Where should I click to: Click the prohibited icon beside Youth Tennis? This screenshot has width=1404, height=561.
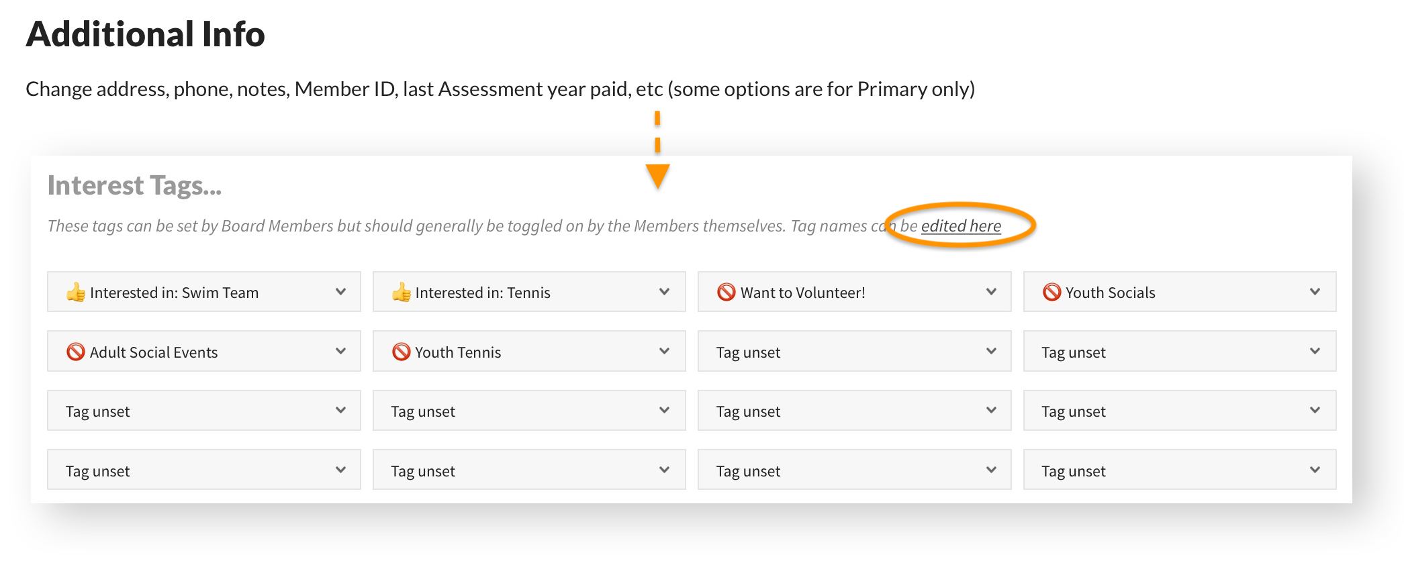click(402, 352)
